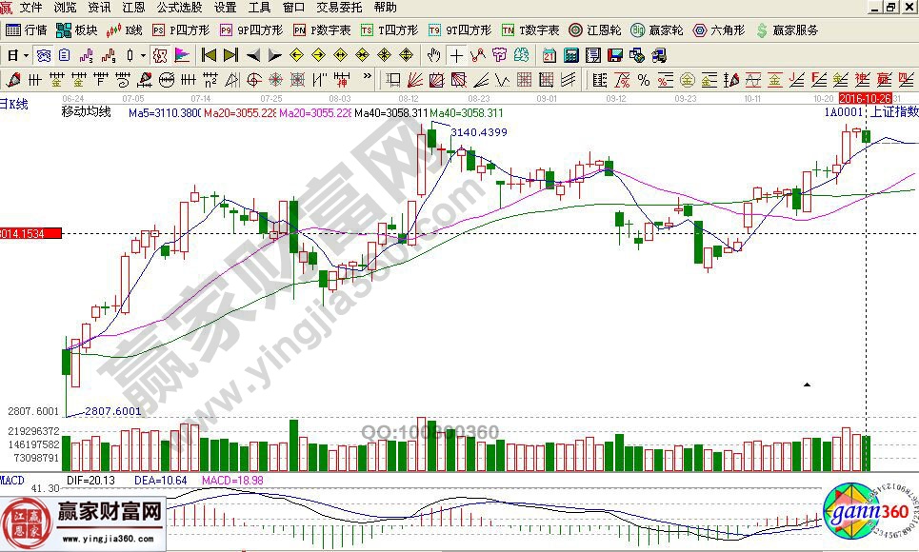Click the jump-to-first-bar green arrow icon
The width and height of the screenshot is (919, 552).
tap(209, 55)
